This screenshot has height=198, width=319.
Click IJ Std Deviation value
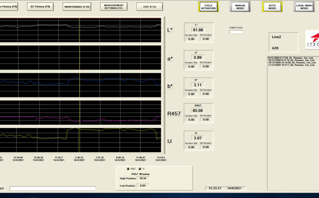(x=206, y=147)
